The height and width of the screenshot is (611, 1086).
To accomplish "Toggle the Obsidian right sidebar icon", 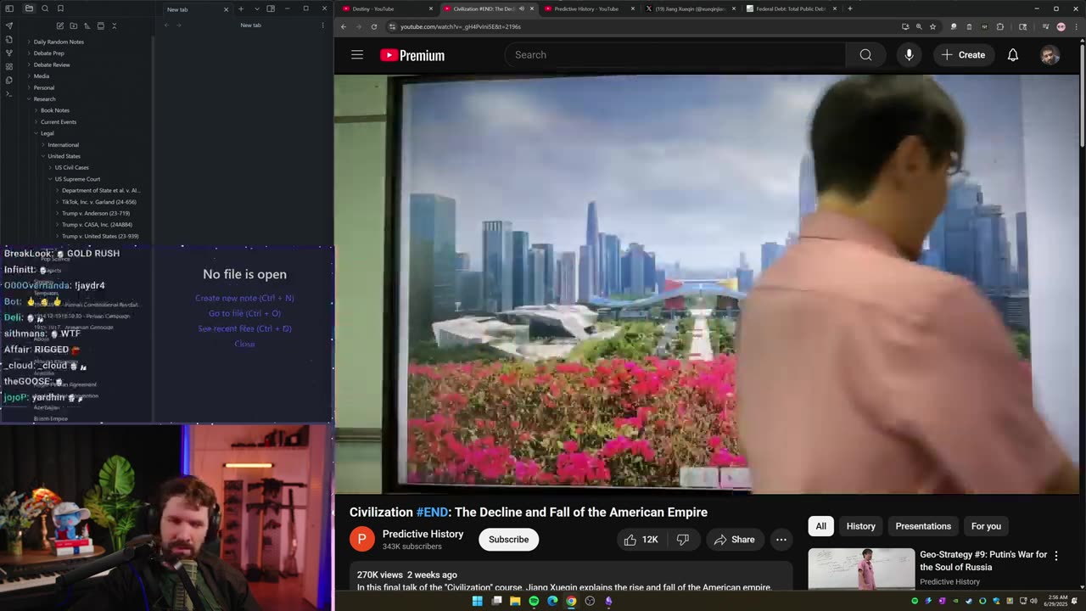I will tap(271, 8).
